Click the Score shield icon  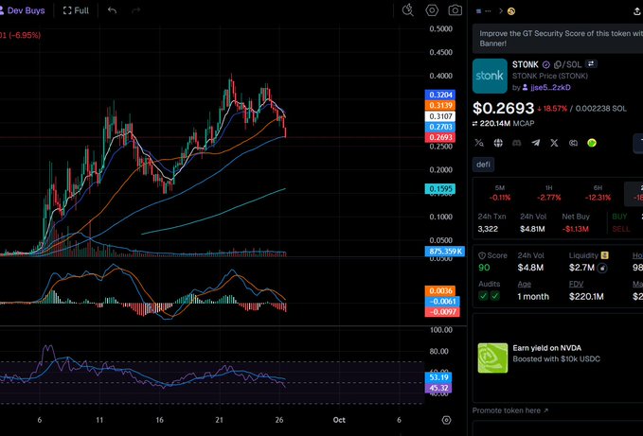(x=482, y=256)
